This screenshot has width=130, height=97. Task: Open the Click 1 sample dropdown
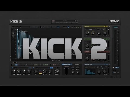tap(90, 29)
